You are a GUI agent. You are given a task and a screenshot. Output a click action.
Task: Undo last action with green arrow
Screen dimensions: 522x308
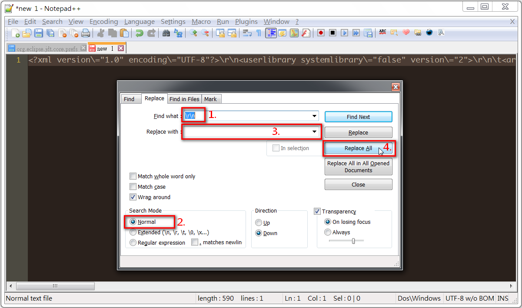click(x=139, y=33)
